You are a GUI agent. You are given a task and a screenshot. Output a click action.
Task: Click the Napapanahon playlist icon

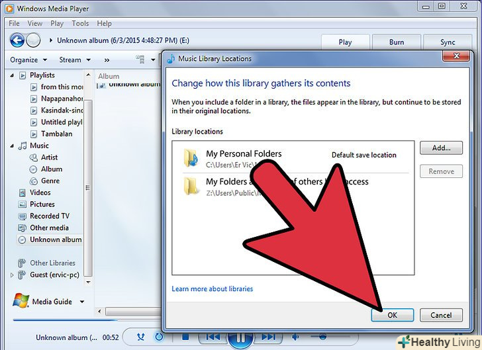pos(34,99)
